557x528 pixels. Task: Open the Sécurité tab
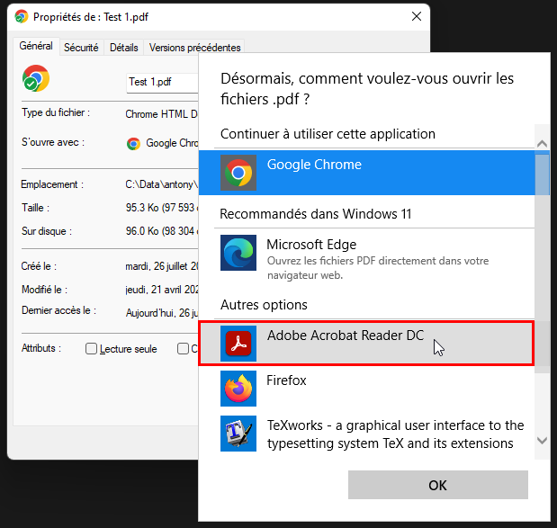[81, 48]
